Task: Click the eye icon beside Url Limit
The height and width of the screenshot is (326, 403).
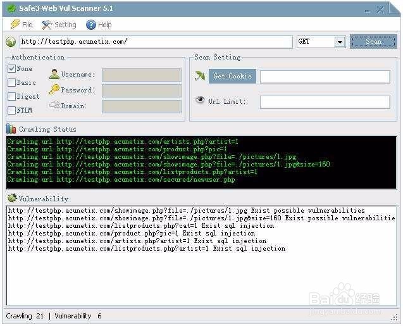Action: [200, 100]
